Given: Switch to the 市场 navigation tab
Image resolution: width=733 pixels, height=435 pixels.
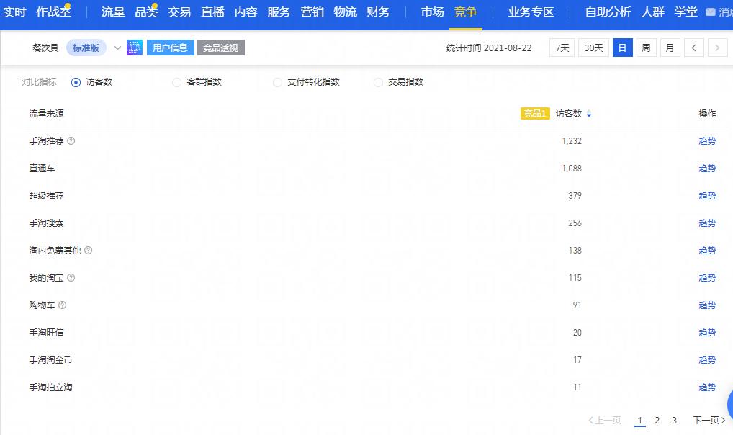Looking at the screenshot, I should click(x=432, y=12).
